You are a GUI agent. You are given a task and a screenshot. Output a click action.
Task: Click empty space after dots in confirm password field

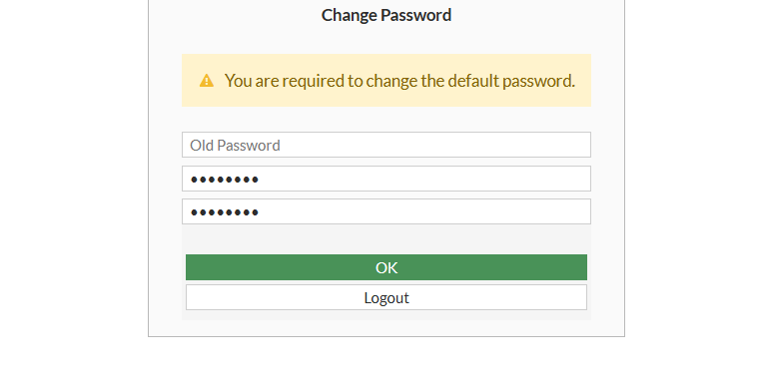coord(423,211)
